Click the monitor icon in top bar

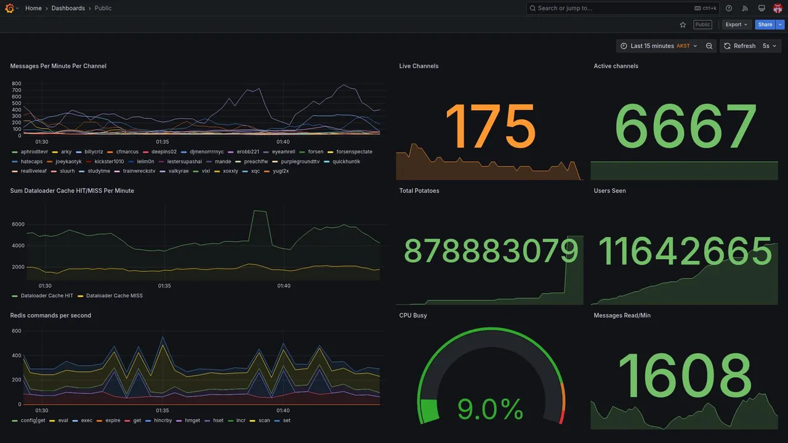point(762,8)
